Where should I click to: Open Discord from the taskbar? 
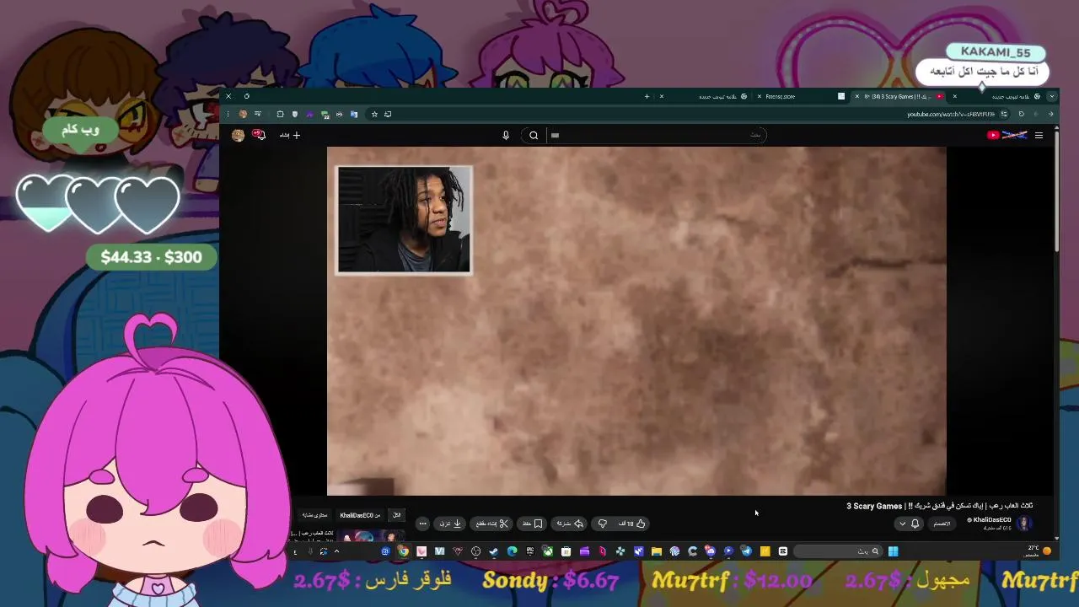coord(711,551)
